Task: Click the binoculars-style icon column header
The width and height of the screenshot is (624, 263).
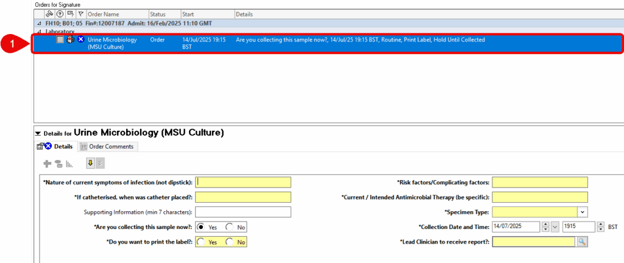Action: click(x=49, y=14)
